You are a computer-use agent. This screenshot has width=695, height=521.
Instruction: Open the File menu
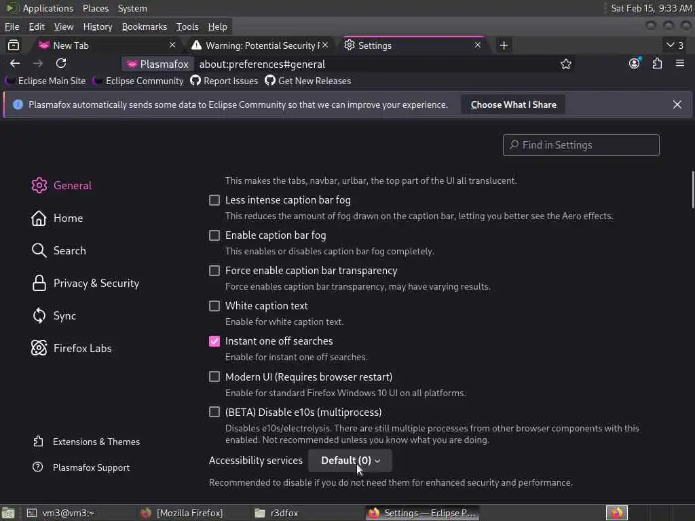click(12, 26)
